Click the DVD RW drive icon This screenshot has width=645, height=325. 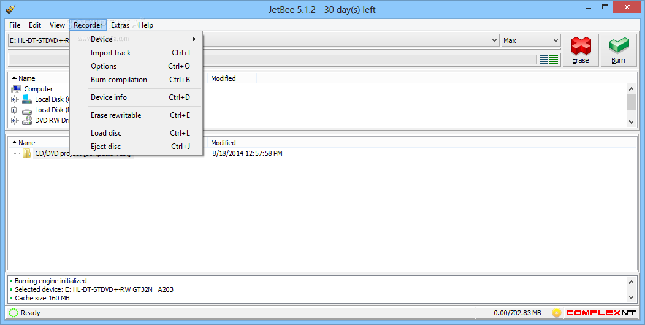[x=27, y=120]
